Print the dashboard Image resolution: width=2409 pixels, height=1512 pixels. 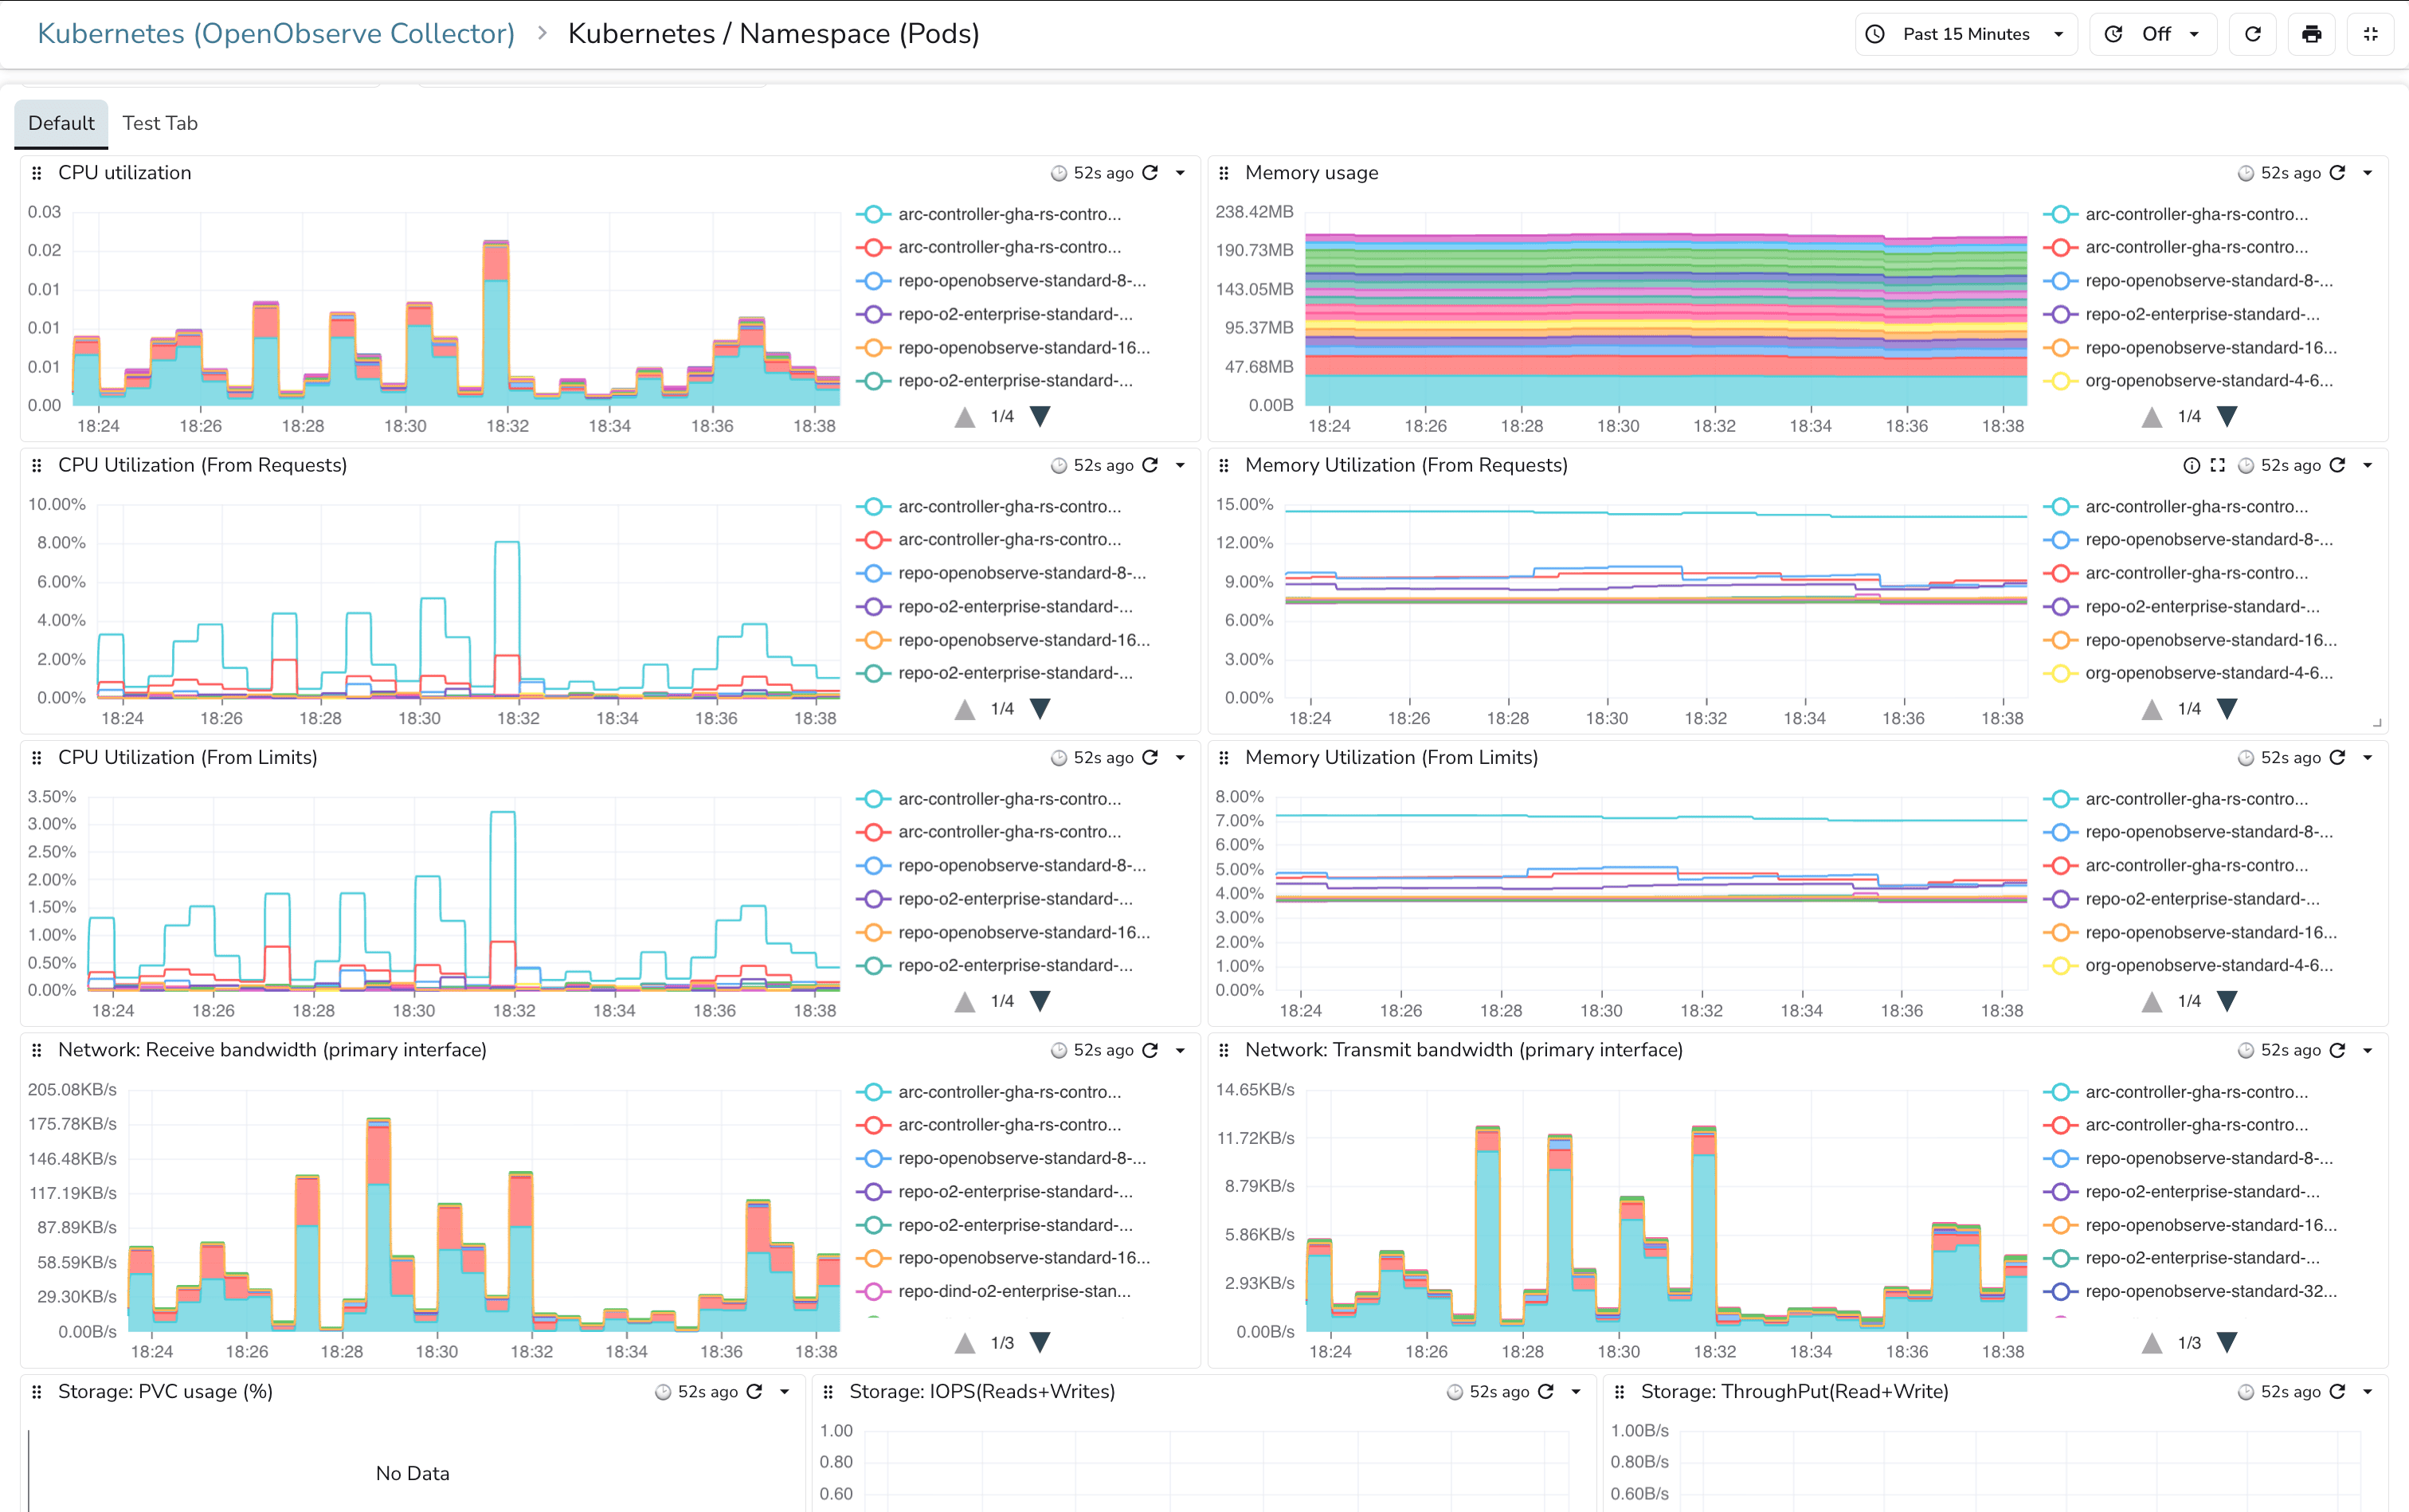[x=2311, y=33]
